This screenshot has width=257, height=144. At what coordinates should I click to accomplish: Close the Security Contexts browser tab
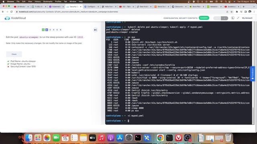tap(81, 7)
